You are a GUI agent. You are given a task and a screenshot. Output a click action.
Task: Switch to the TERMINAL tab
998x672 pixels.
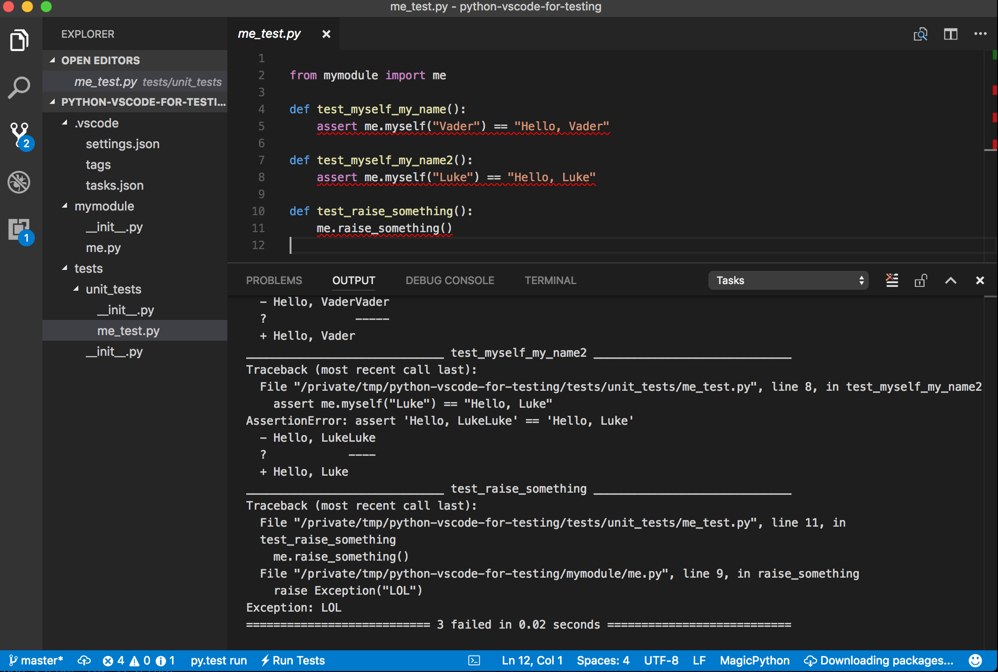click(x=550, y=280)
